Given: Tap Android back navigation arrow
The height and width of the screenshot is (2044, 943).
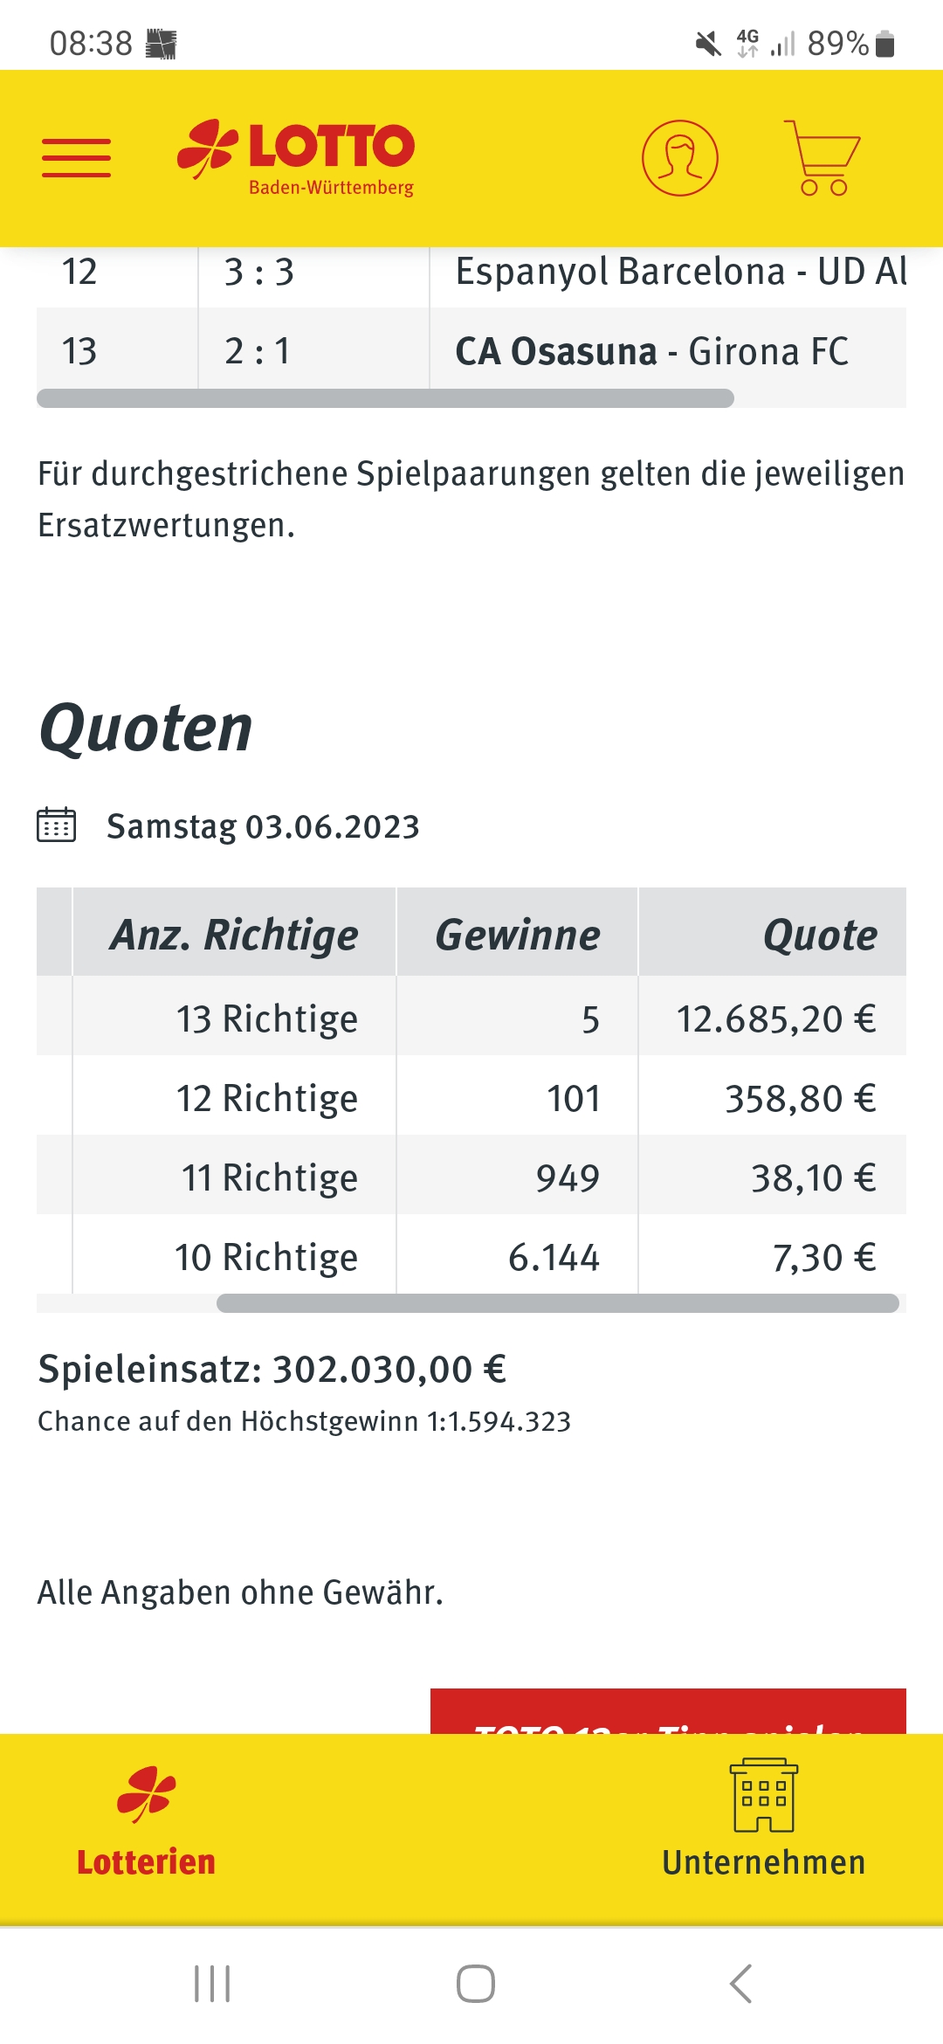Looking at the screenshot, I should pos(740,1984).
